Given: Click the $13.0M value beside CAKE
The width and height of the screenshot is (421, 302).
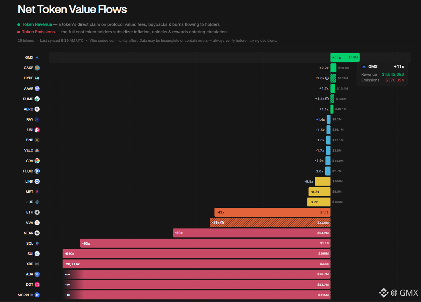Looking at the screenshot, I should pos(344,68).
